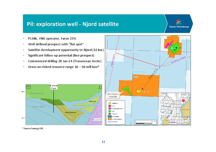Click the map scale bar
The image size is (216, 152).
coord(146,122)
